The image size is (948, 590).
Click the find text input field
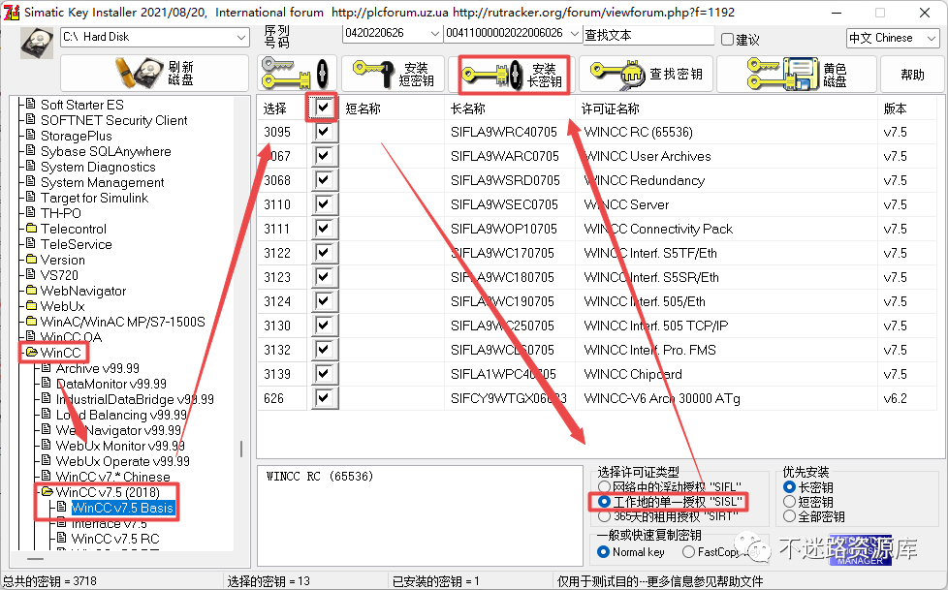coord(648,35)
